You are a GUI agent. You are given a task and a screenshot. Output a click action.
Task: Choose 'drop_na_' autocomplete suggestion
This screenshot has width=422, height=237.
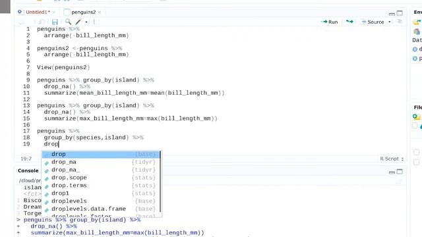[101, 170]
